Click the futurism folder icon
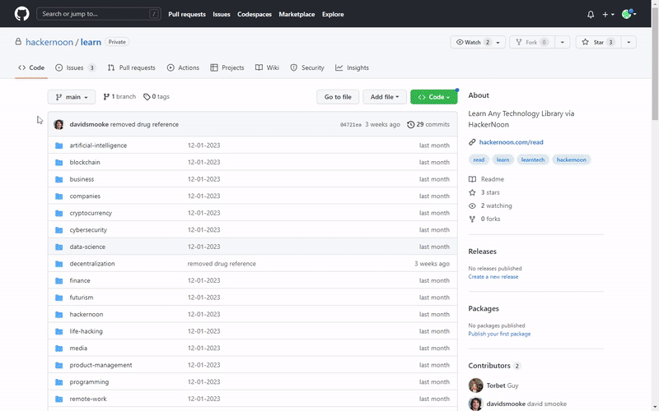The height and width of the screenshot is (411, 659). [58, 298]
